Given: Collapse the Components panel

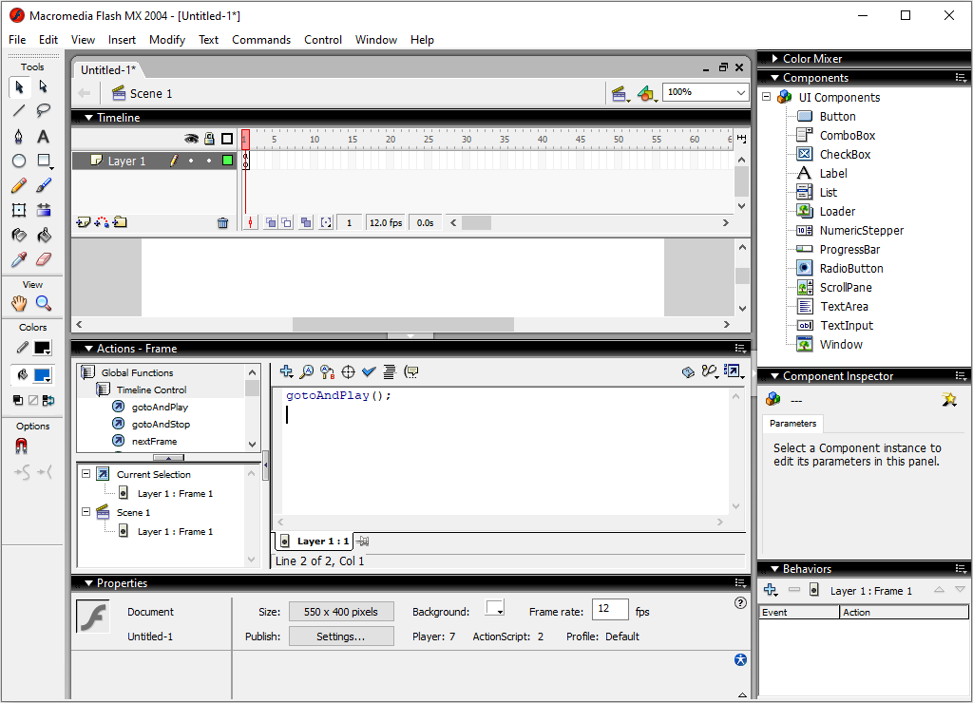Looking at the screenshot, I should click(775, 78).
